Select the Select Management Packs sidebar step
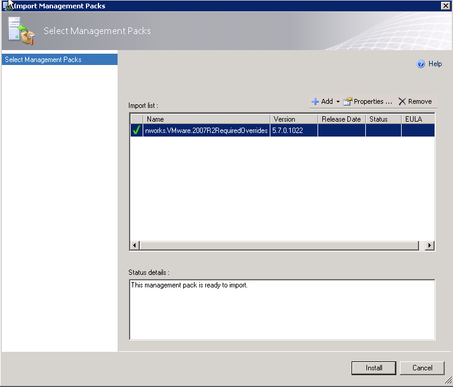The width and height of the screenshot is (453, 387). pos(60,60)
